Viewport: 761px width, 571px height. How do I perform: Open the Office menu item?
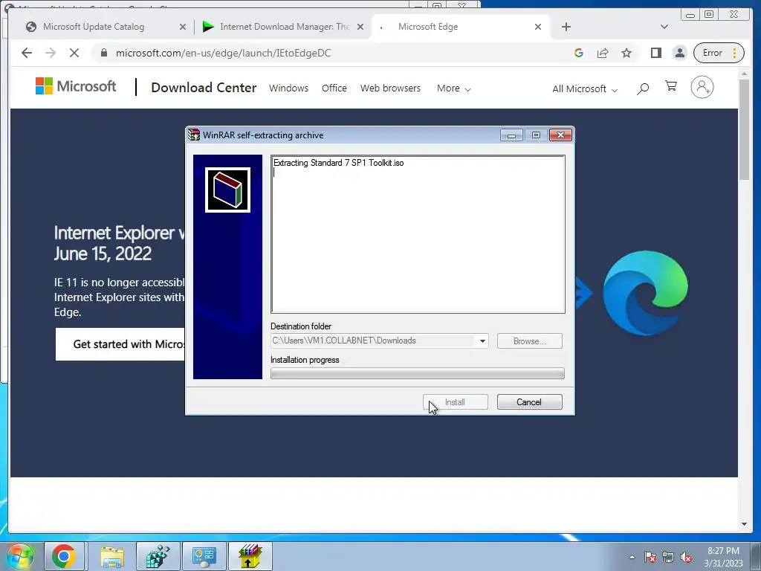point(334,88)
